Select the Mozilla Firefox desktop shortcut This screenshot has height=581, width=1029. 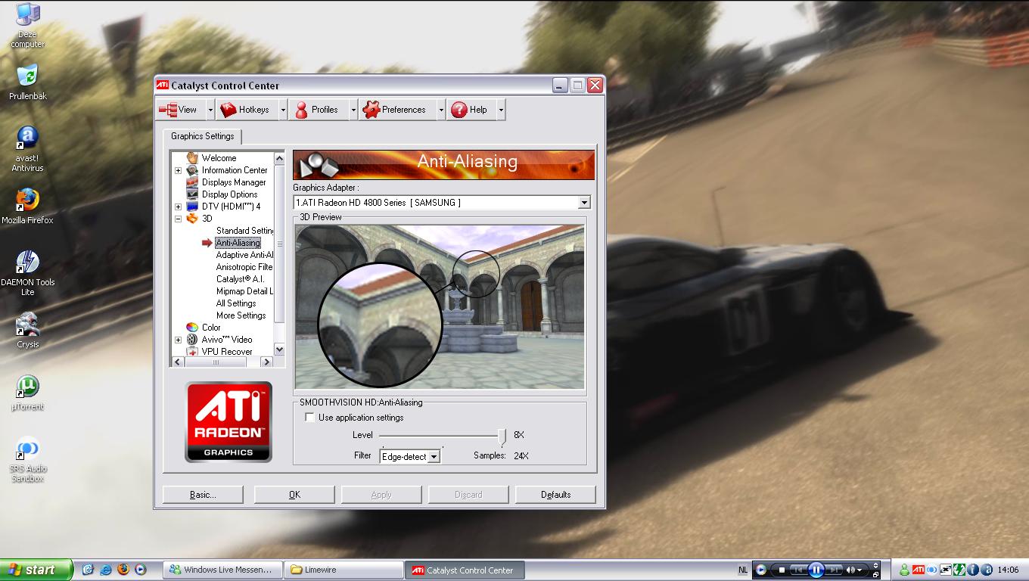(x=27, y=207)
